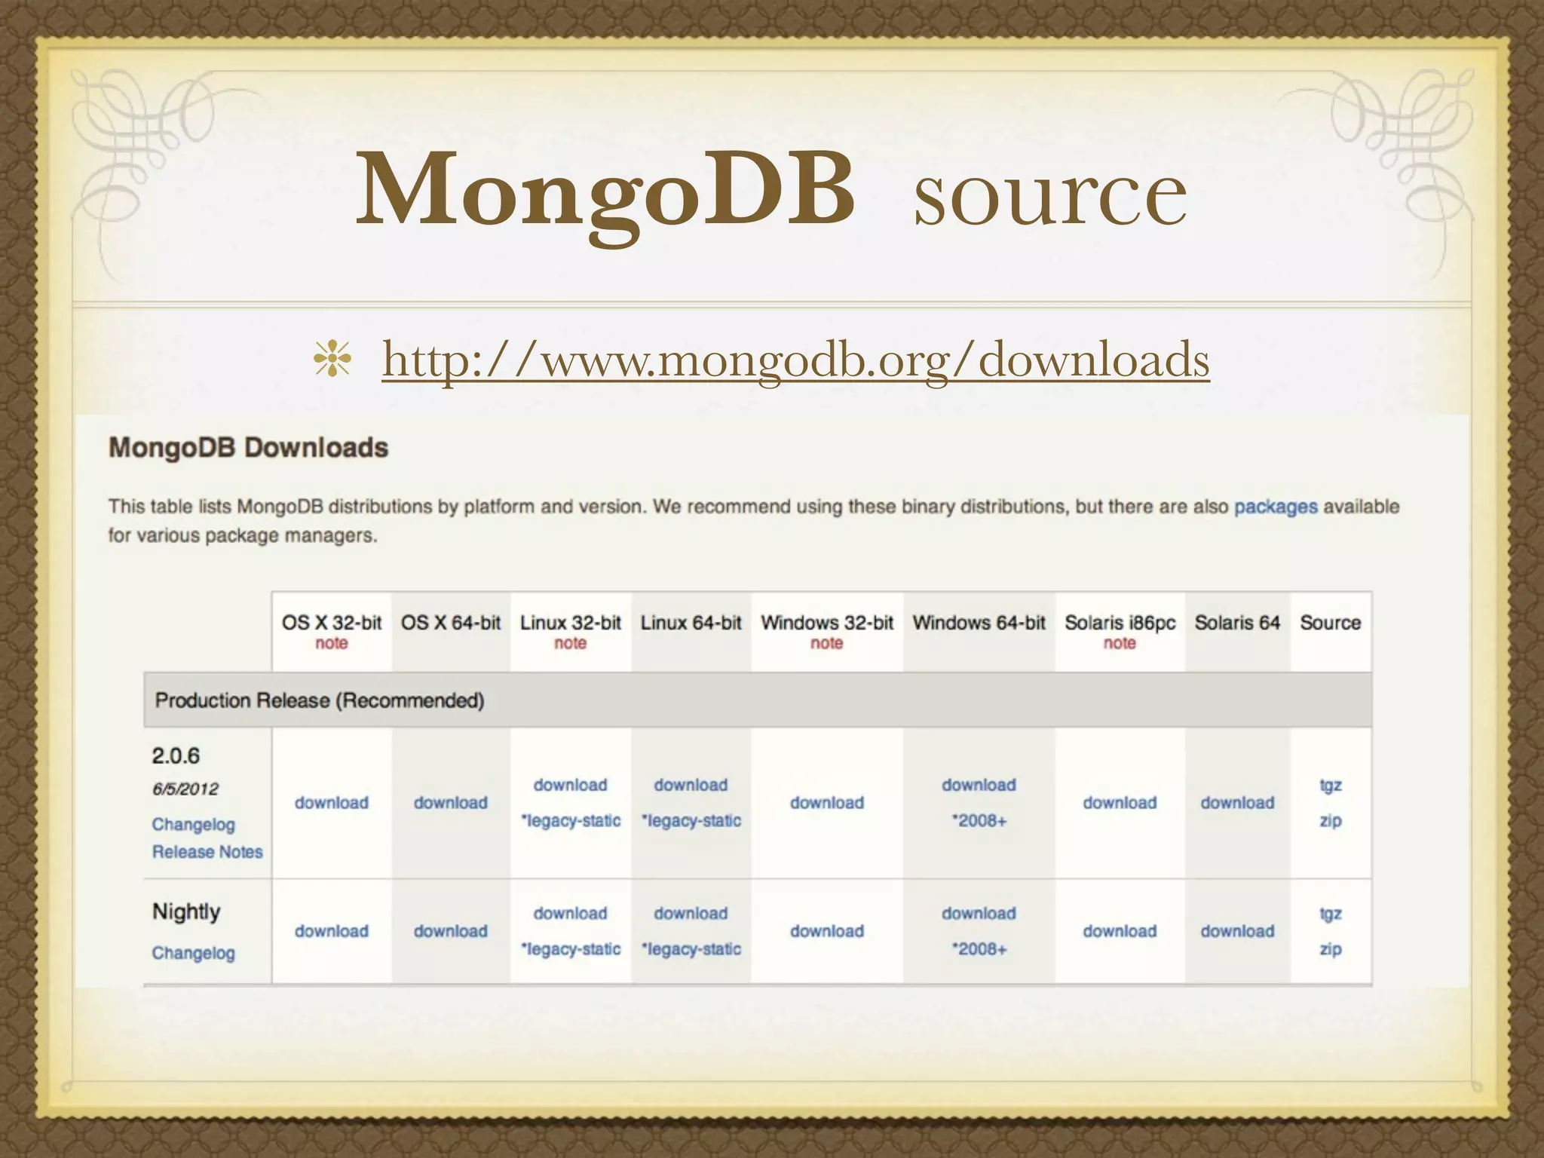The height and width of the screenshot is (1158, 1544).
Task: Click the 'Solaris 64' column header
Action: click(x=1237, y=623)
